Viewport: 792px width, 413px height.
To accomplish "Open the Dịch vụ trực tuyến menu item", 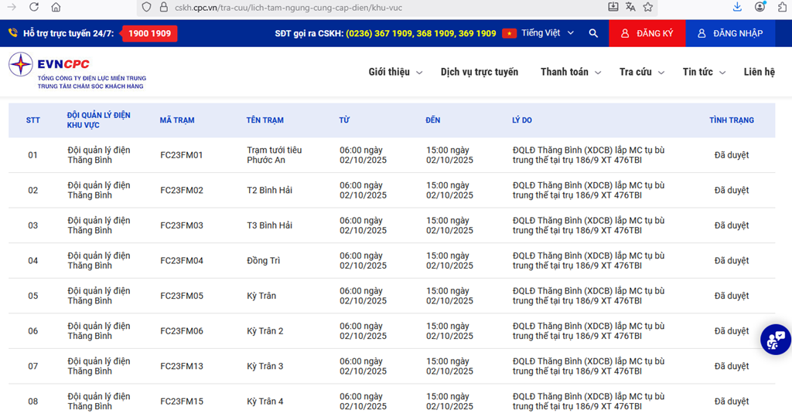I will click(480, 72).
